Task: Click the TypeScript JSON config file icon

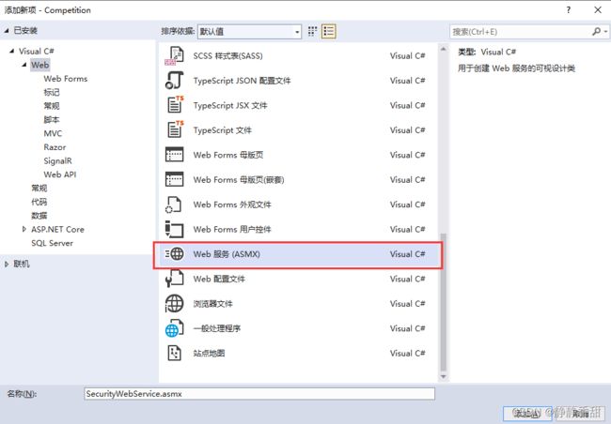Action: 174,81
